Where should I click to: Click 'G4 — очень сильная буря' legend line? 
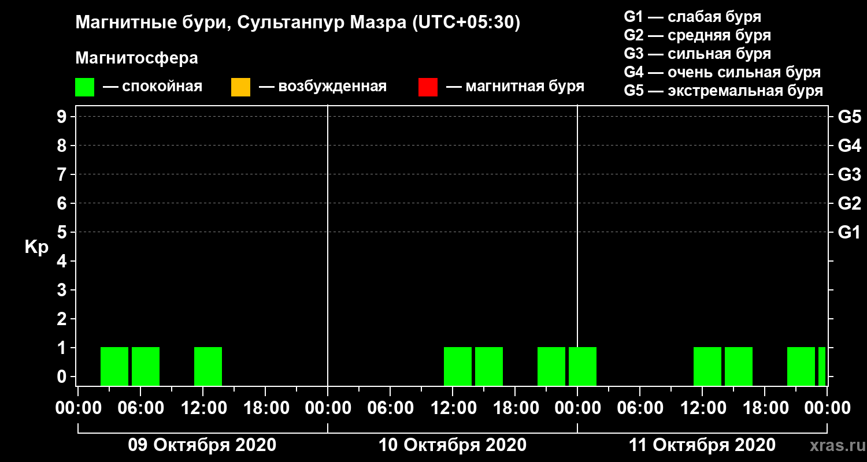(722, 72)
